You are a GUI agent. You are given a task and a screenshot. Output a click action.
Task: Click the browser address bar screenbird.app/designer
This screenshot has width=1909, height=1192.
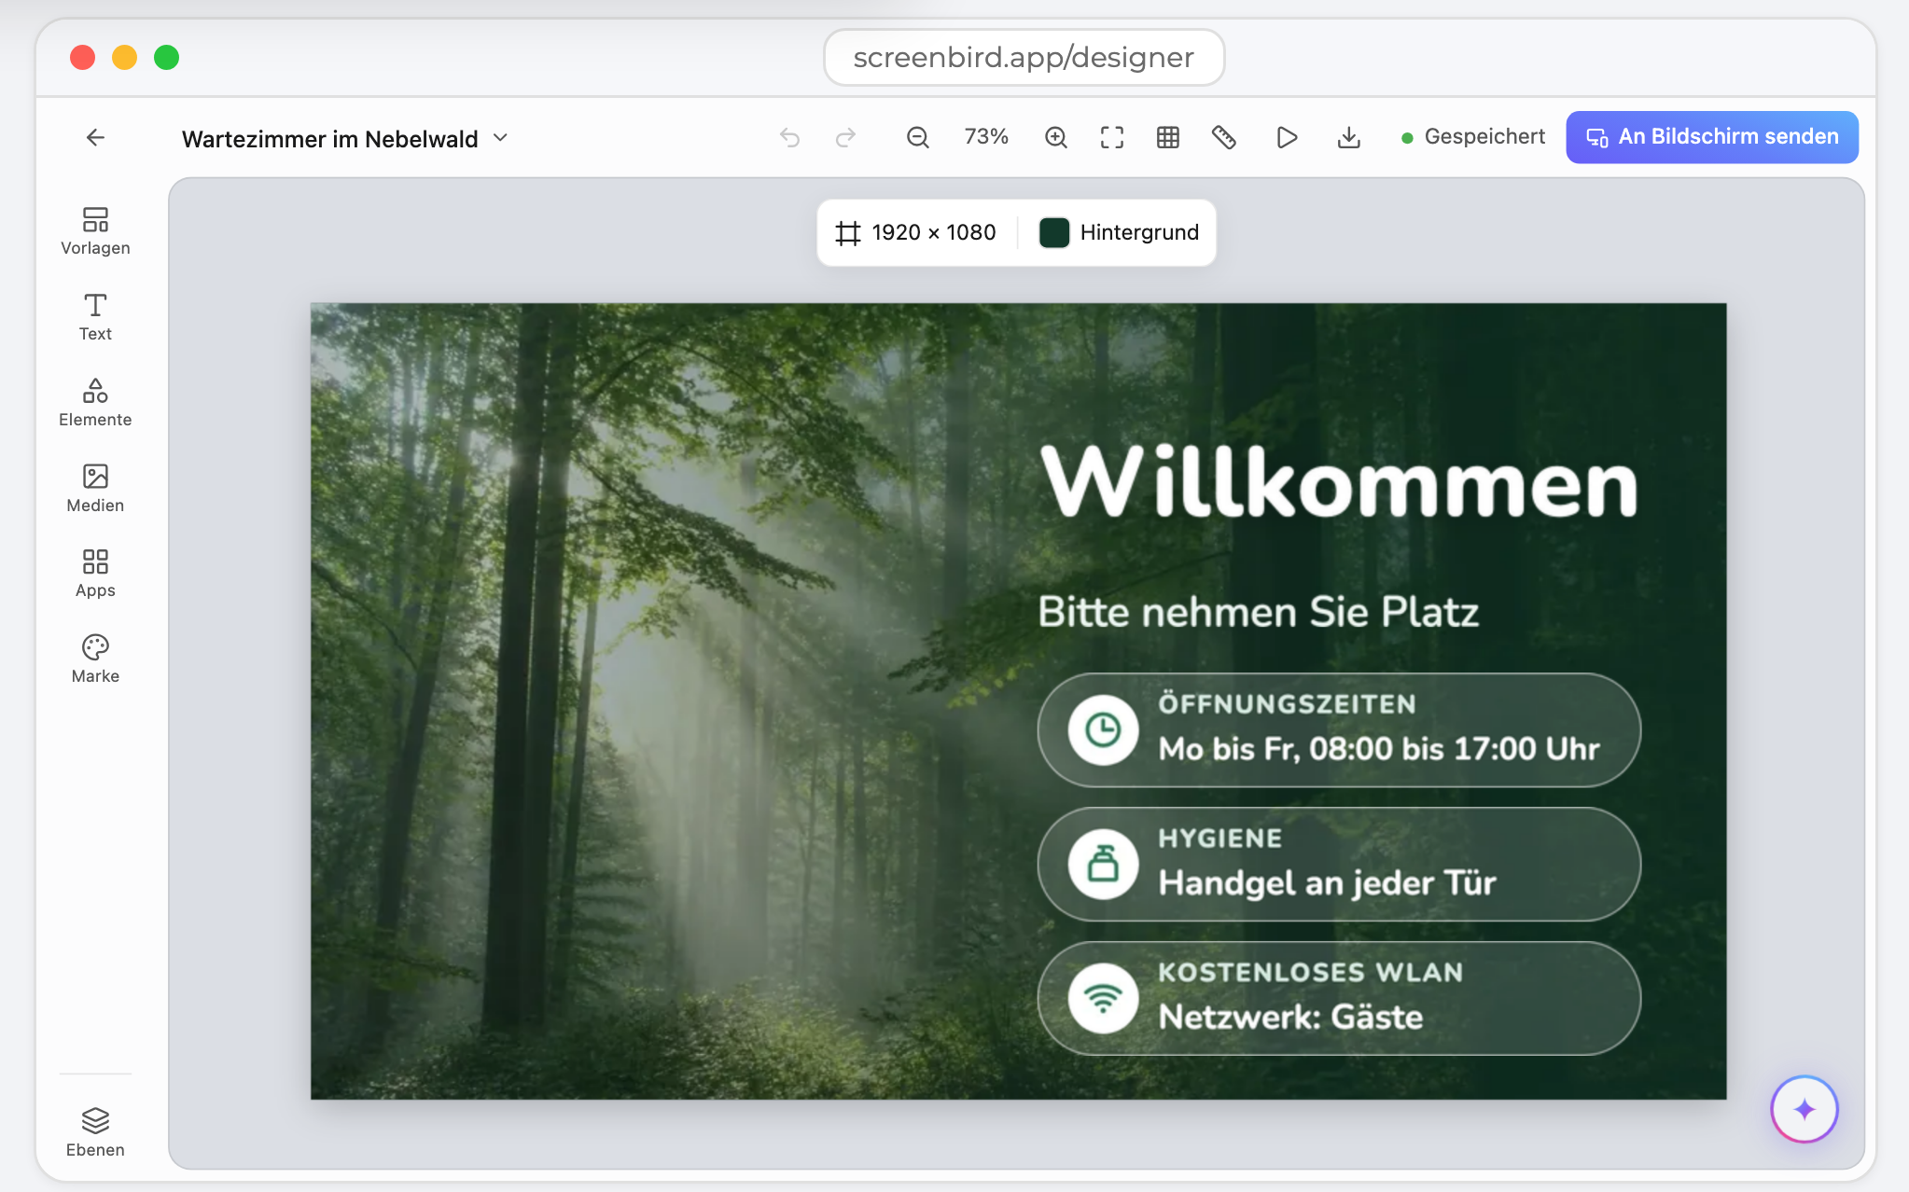point(1024,57)
